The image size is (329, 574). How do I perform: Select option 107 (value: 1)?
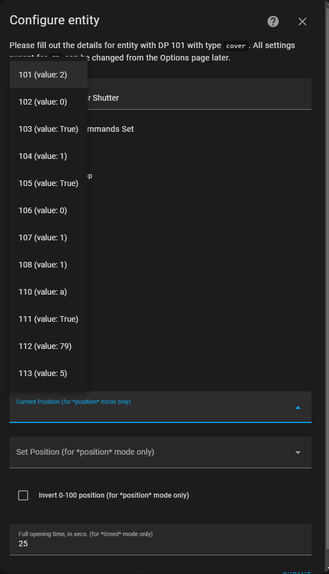(x=48, y=237)
